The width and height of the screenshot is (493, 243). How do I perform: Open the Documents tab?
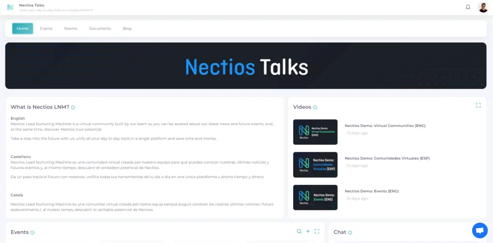click(x=100, y=28)
